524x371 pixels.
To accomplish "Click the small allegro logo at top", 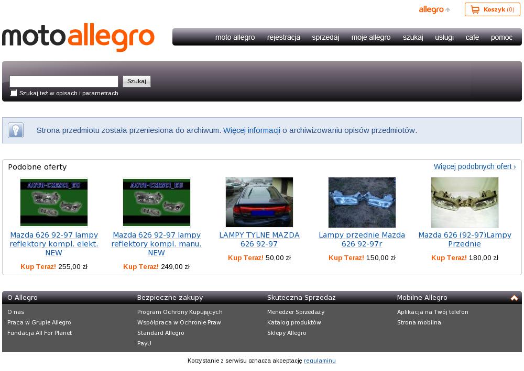I will coord(431,9).
